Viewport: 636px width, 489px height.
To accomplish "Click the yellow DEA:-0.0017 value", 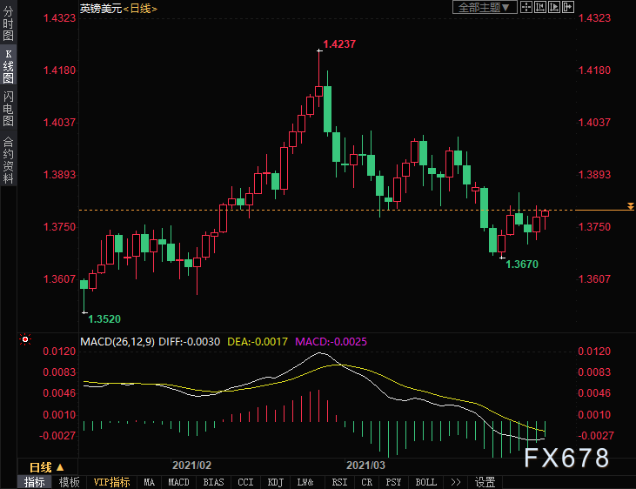I will click(x=258, y=342).
